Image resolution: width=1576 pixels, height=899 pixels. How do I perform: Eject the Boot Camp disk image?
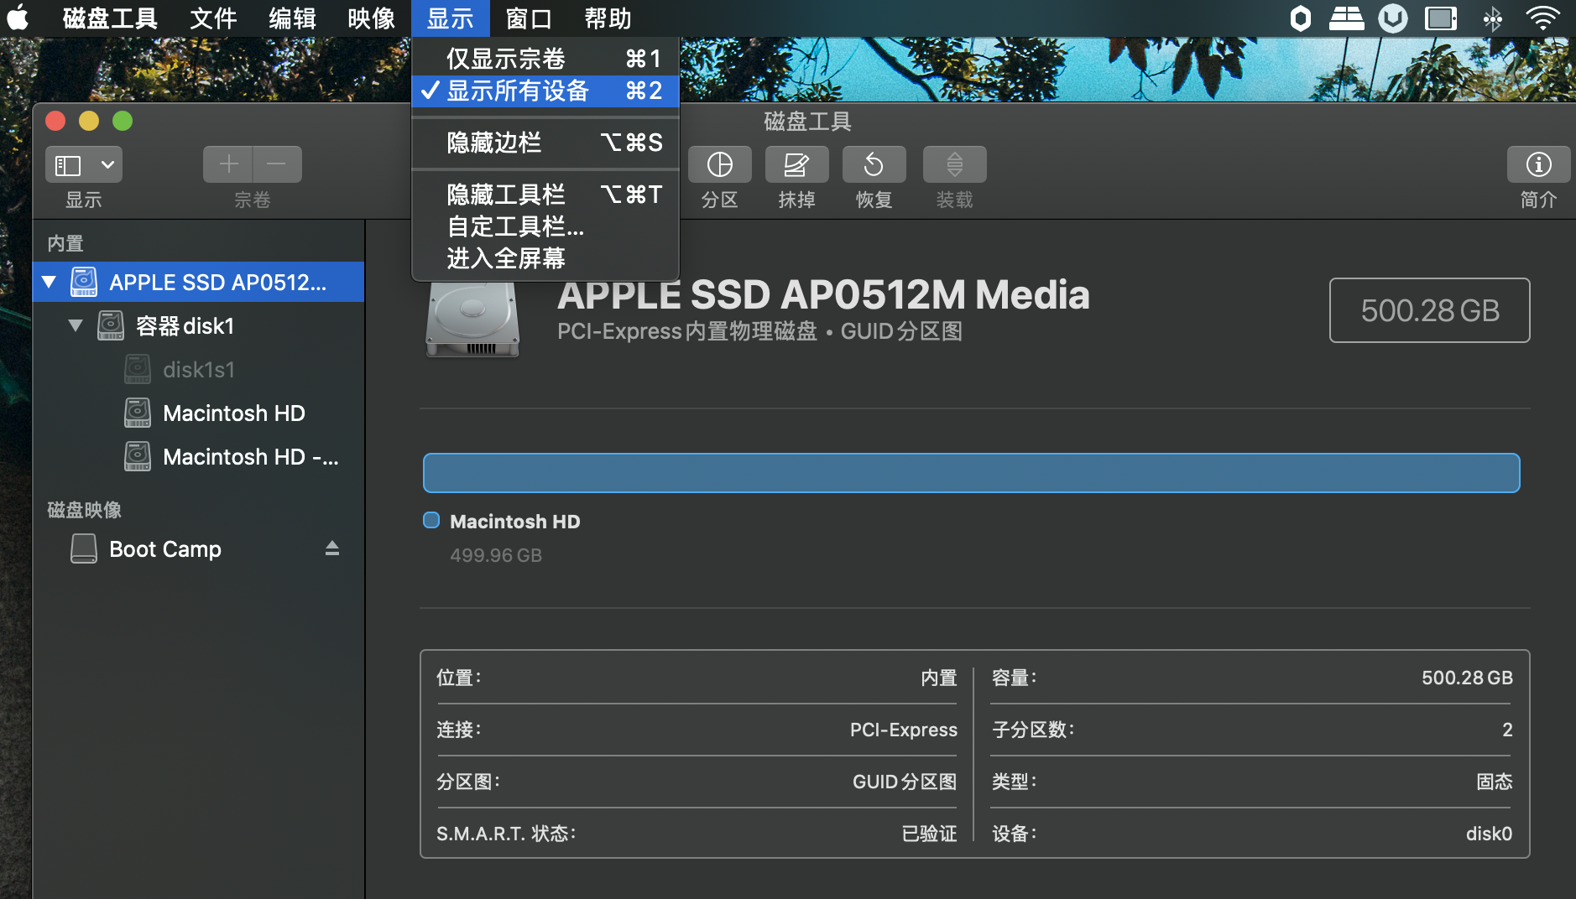point(332,548)
